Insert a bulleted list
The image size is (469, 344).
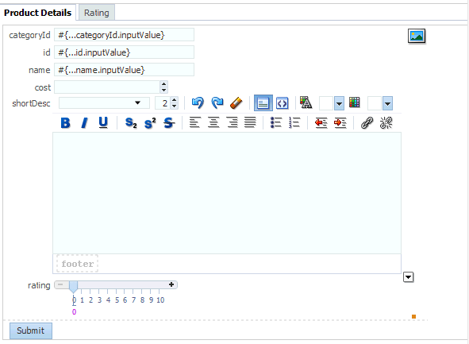point(276,122)
